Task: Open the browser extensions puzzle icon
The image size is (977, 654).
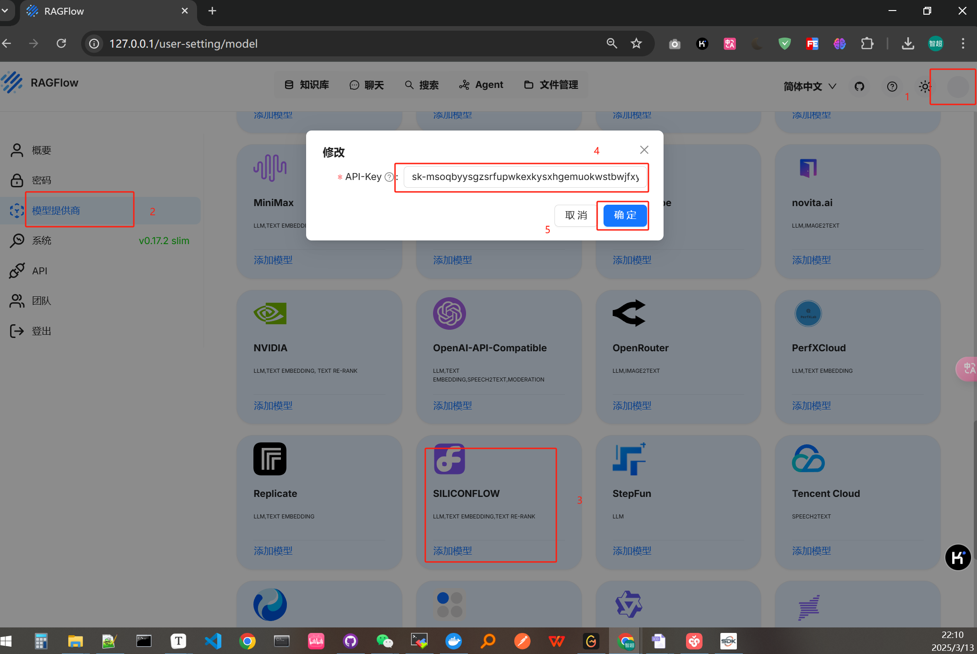Action: tap(867, 44)
